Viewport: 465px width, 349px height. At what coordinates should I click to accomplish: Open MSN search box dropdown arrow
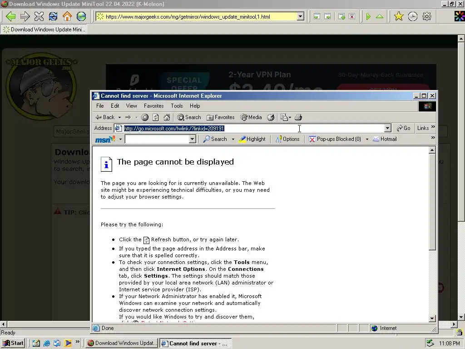pos(192,139)
